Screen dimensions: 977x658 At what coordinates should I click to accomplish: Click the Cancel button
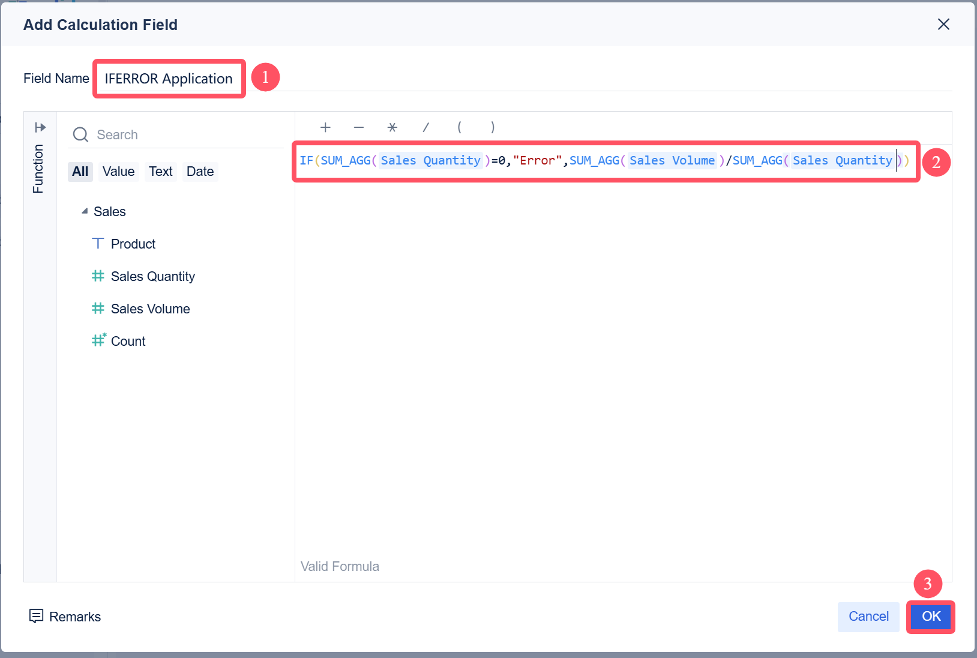point(868,617)
